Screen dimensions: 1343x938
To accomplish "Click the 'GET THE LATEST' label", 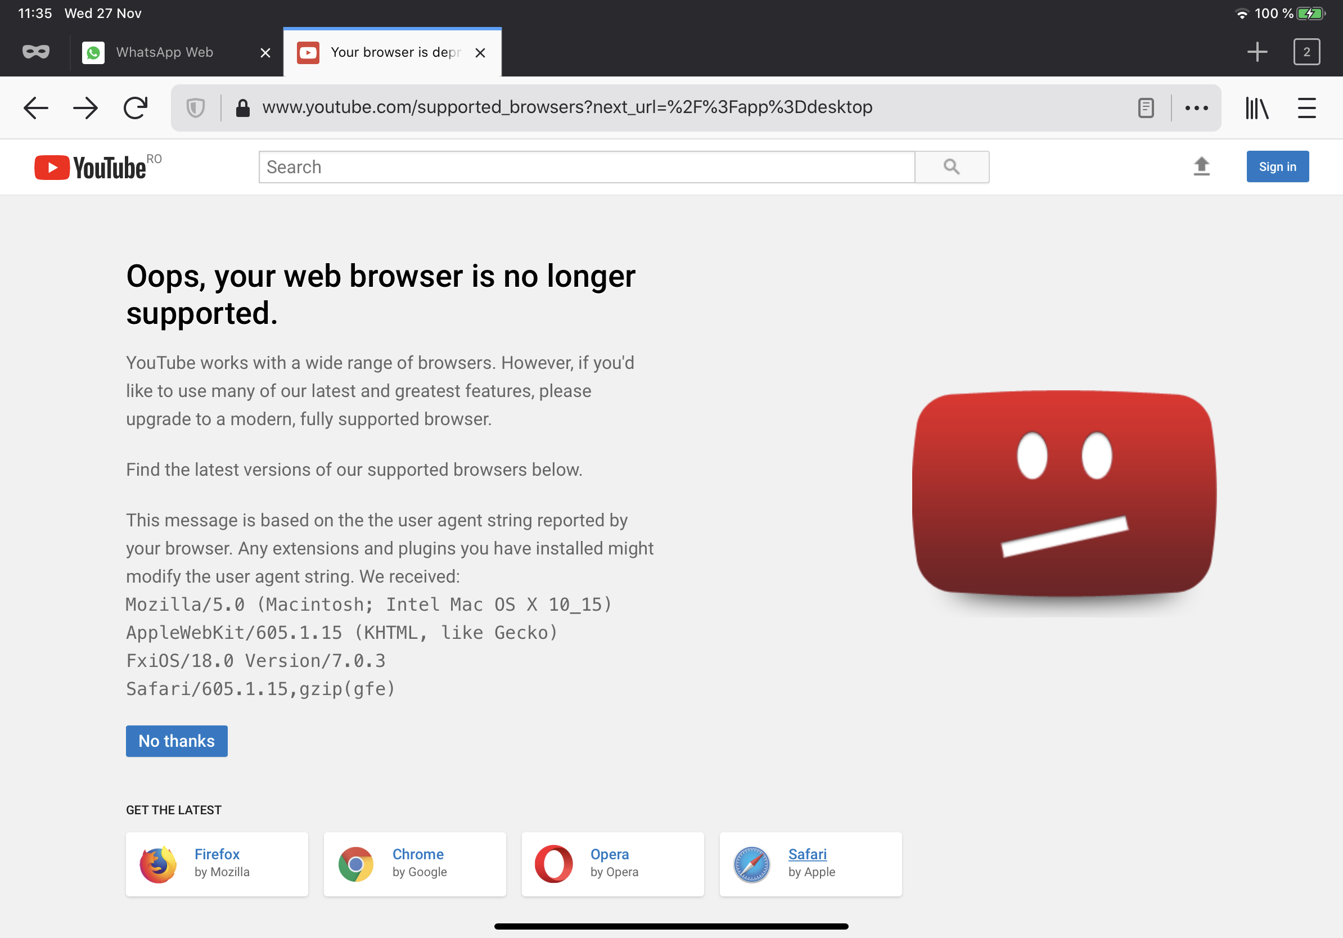I will [x=174, y=810].
